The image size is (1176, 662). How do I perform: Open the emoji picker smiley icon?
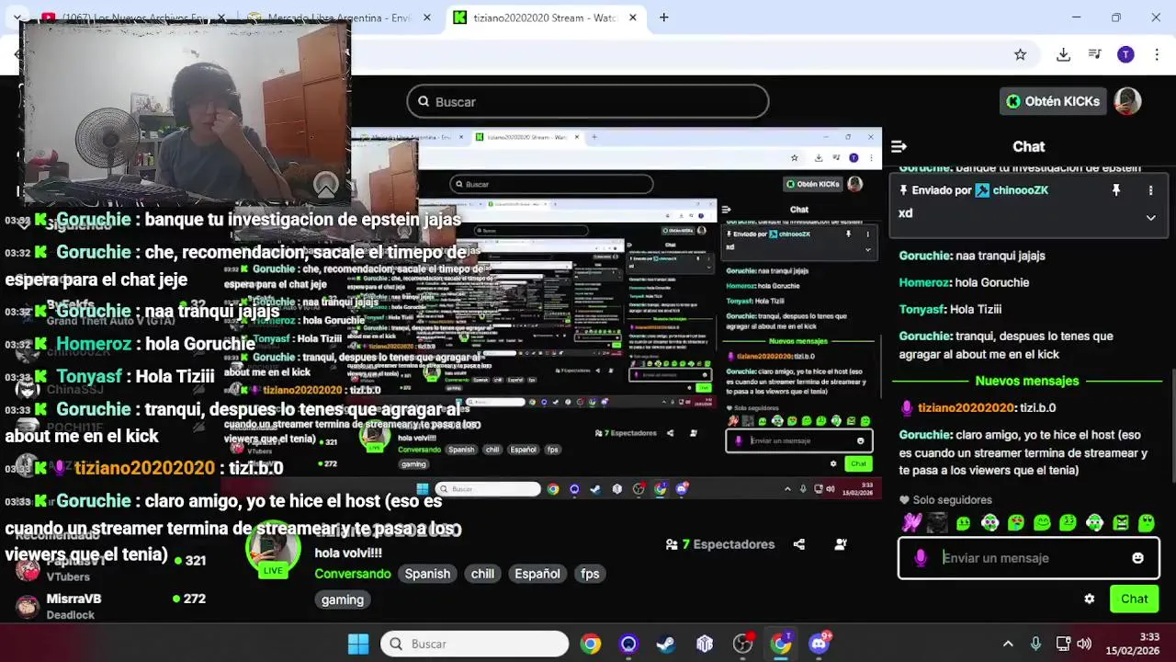pyautogui.click(x=1137, y=558)
